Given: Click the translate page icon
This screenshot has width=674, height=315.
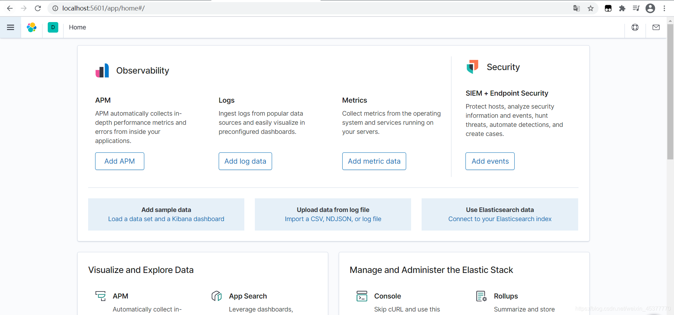Looking at the screenshot, I should point(576,8).
